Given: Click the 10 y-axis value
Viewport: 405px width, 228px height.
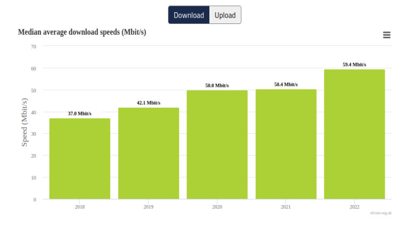Looking at the screenshot, I should tap(34, 178).
